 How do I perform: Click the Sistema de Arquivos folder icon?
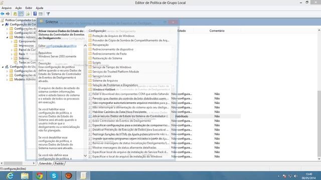90,80
